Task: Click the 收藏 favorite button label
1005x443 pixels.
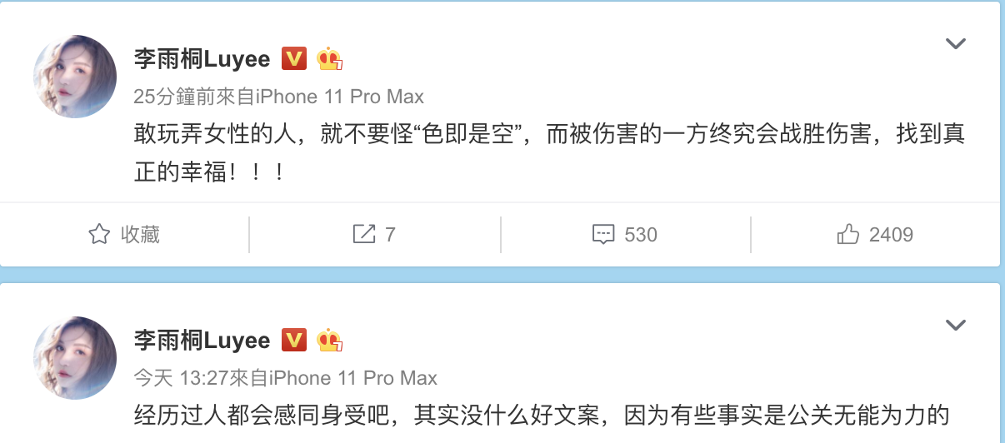Action: pos(140,235)
